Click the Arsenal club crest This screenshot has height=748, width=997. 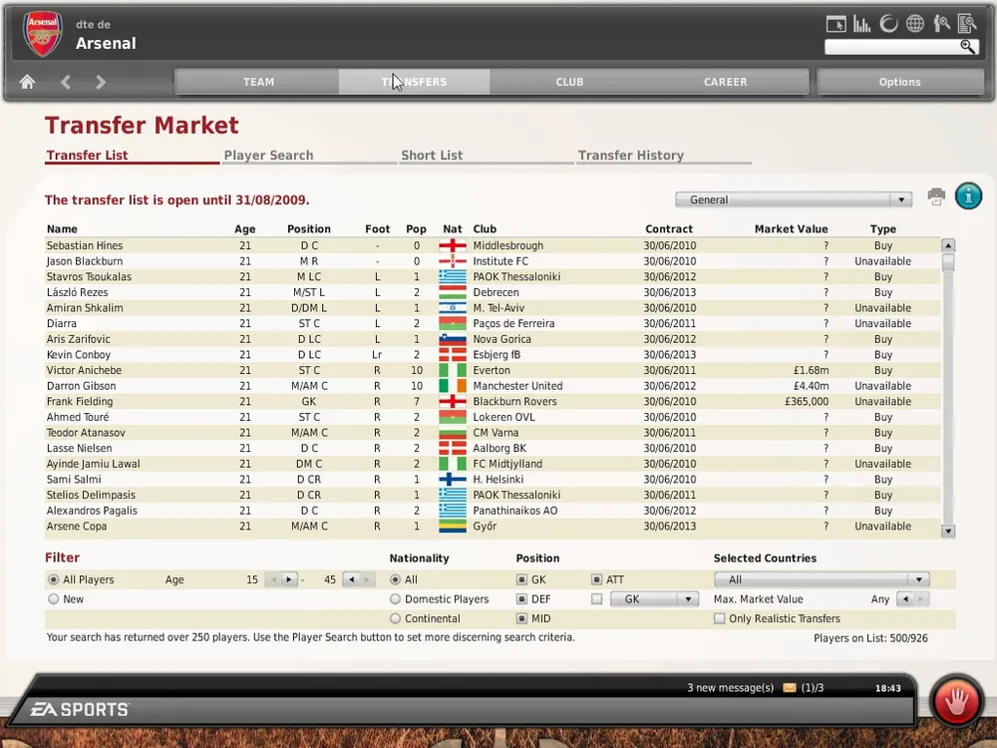point(43,34)
